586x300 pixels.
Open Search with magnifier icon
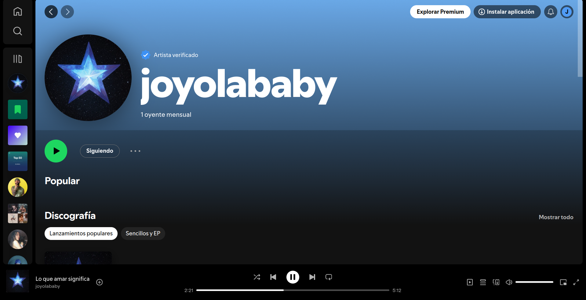[18, 31]
